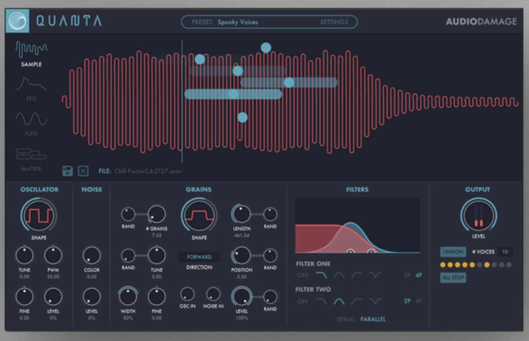Open the modulation Matrix view
529x341 pixels.
(31, 159)
